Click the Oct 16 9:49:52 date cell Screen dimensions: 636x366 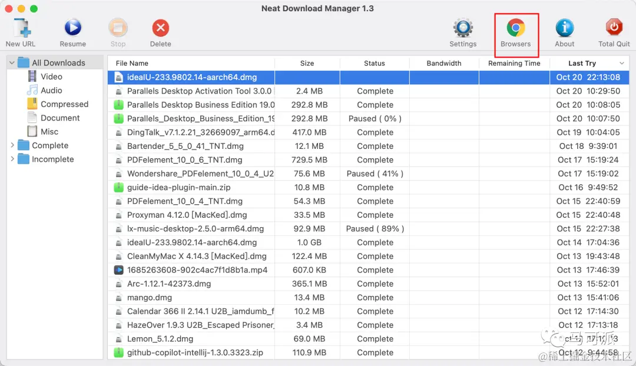pos(588,187)
